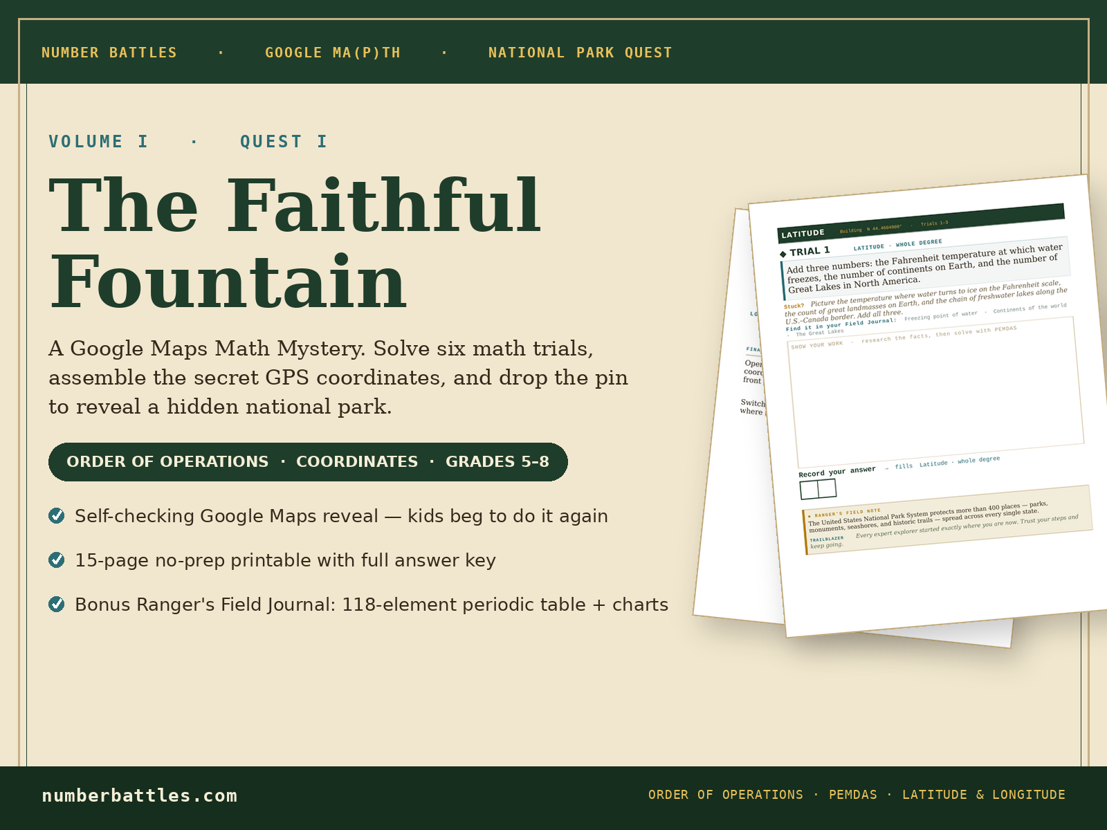Screen dimensions: 1107x830
Task: Click the Ranger's Field Note box on the worksheet
Action: point(947,519)
